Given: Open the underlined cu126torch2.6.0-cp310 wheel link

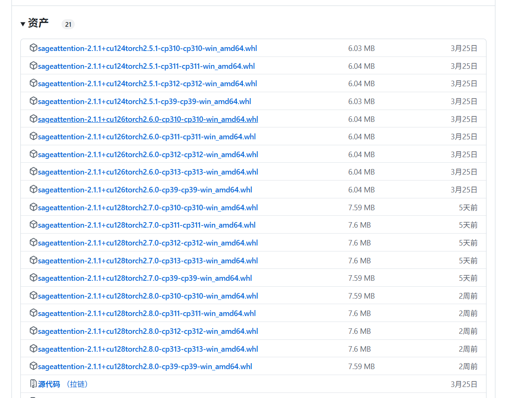Looking at the screenshot, I should 148,119.
